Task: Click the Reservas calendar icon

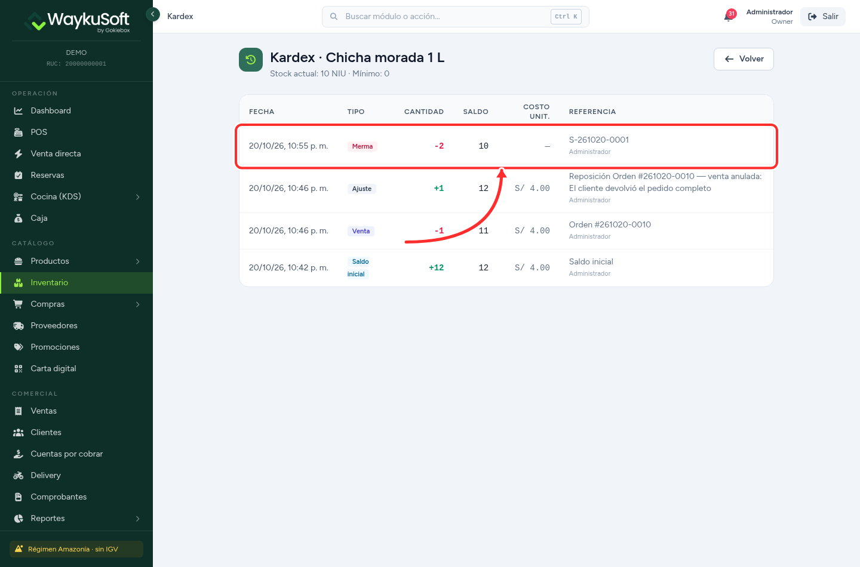Action: pos(19,175)
